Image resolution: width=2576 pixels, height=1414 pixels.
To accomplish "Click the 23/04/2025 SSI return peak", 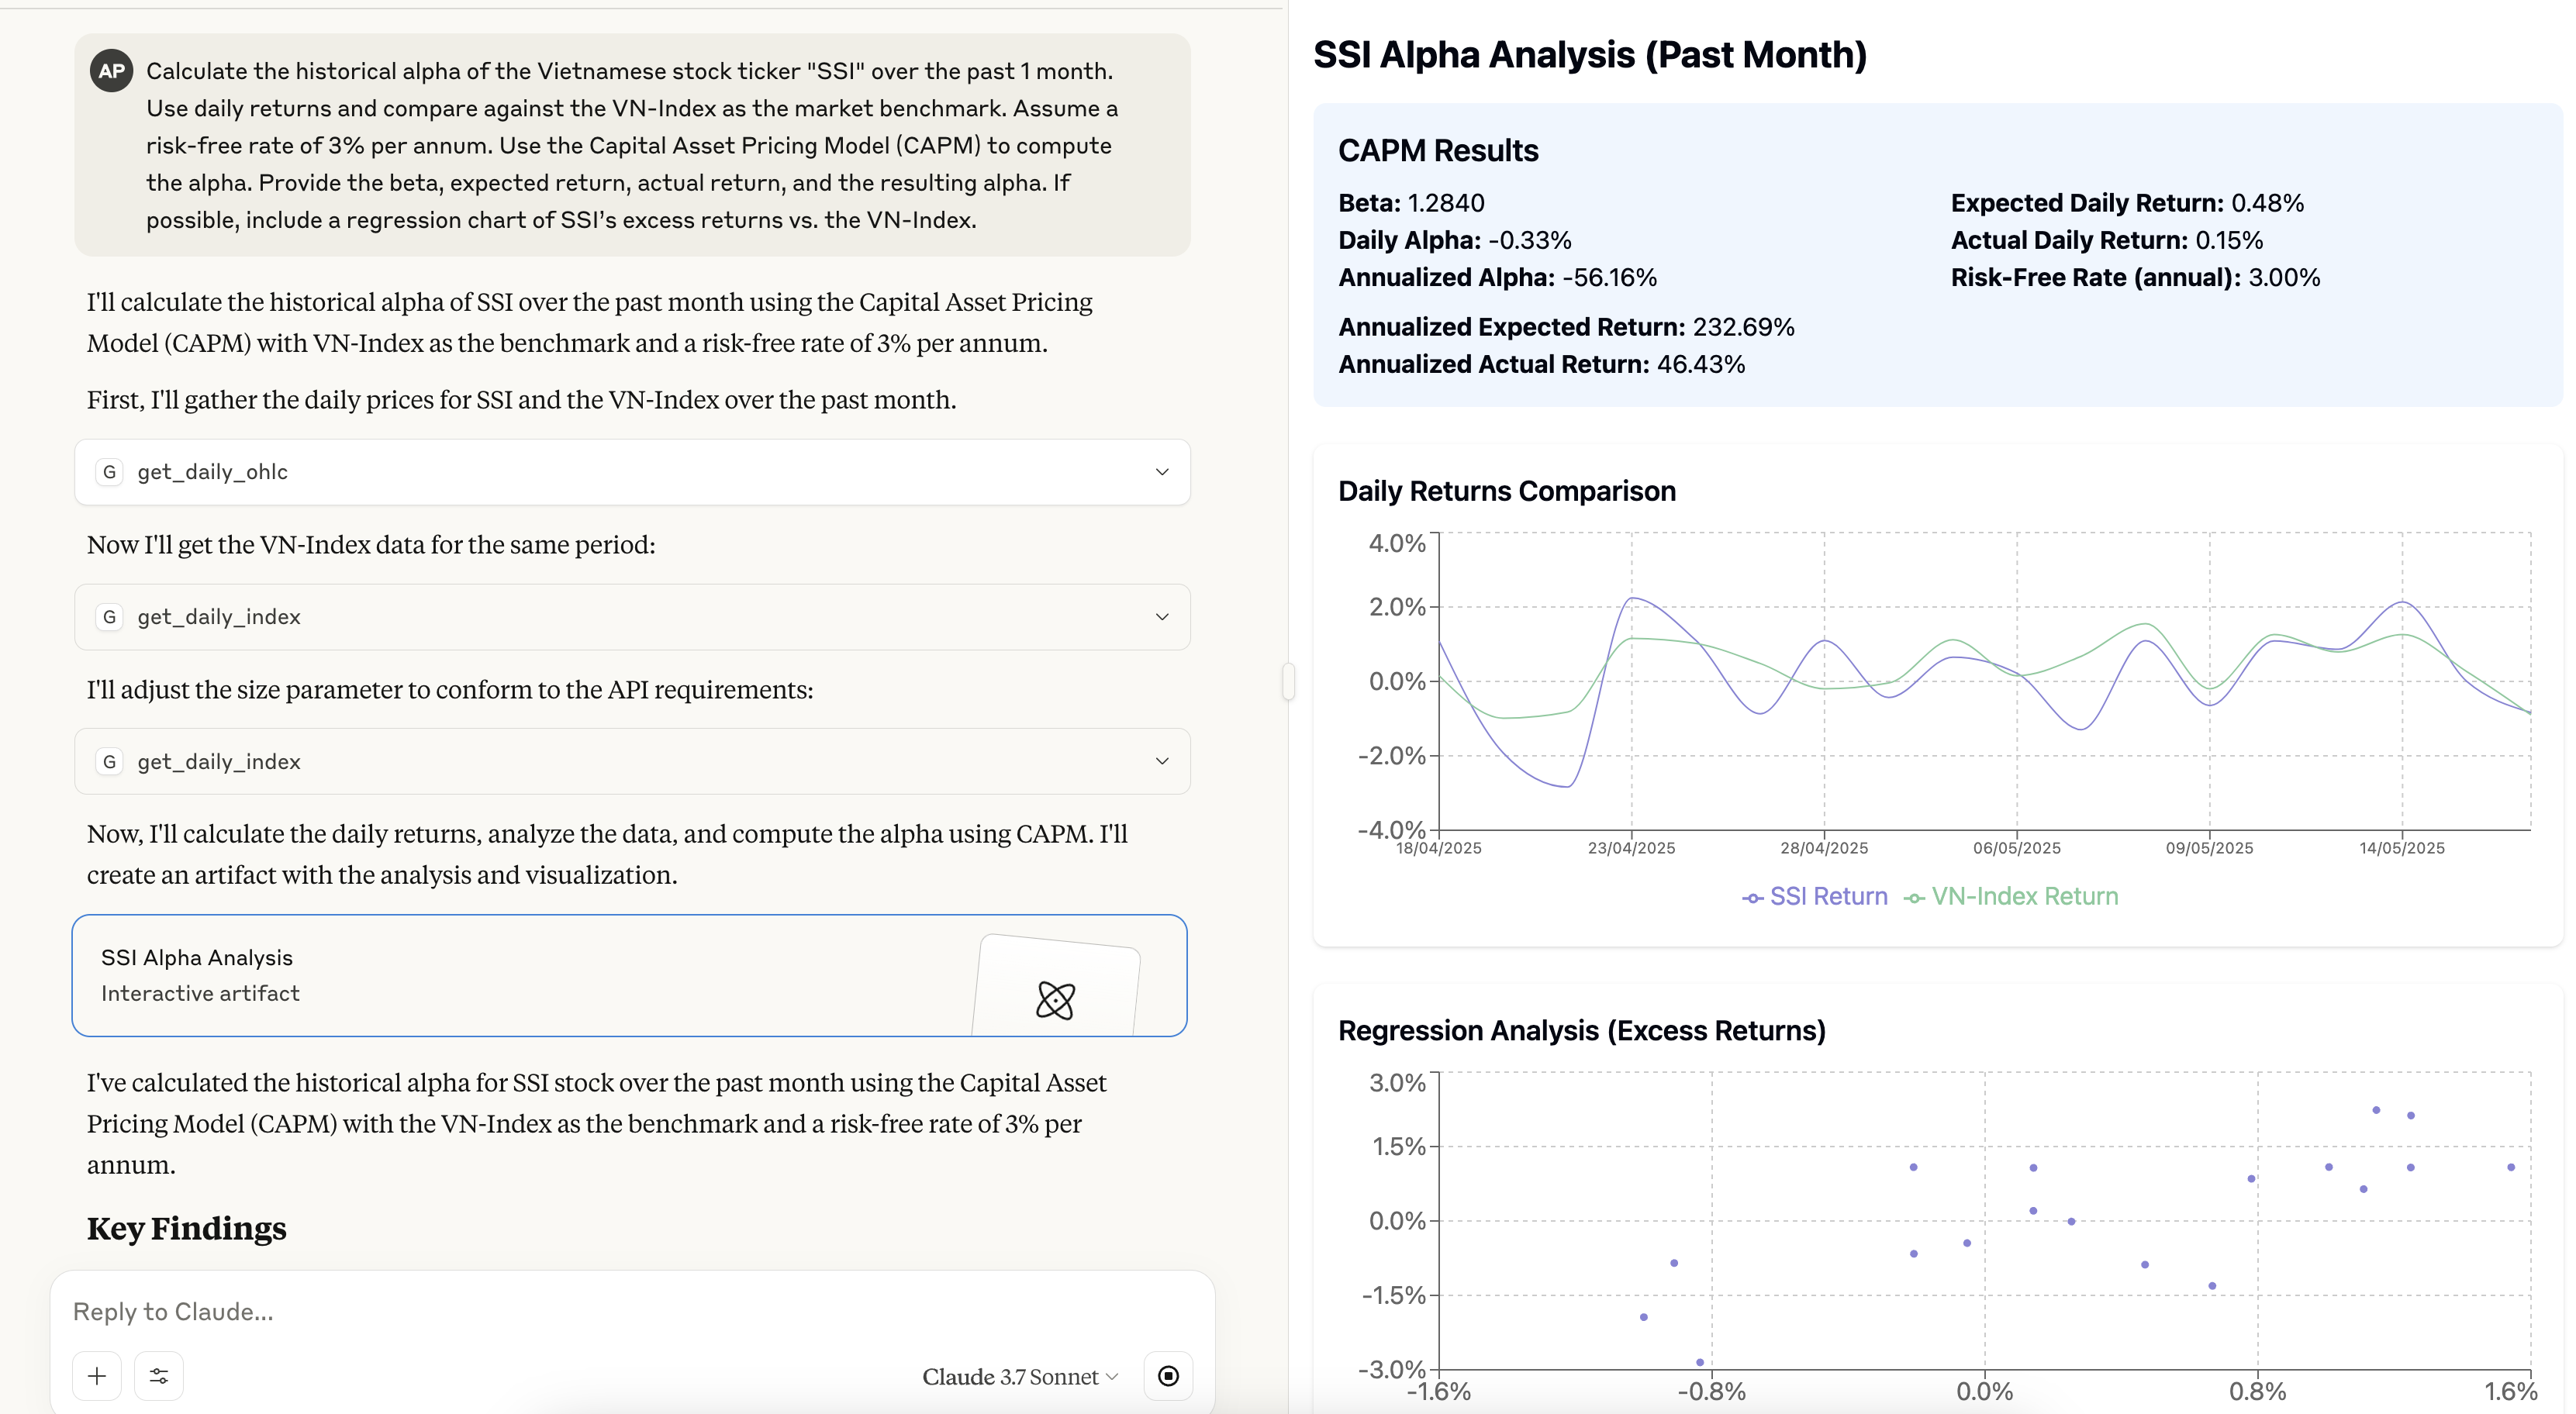I will pyautogui.click(x=1632, y=599).
